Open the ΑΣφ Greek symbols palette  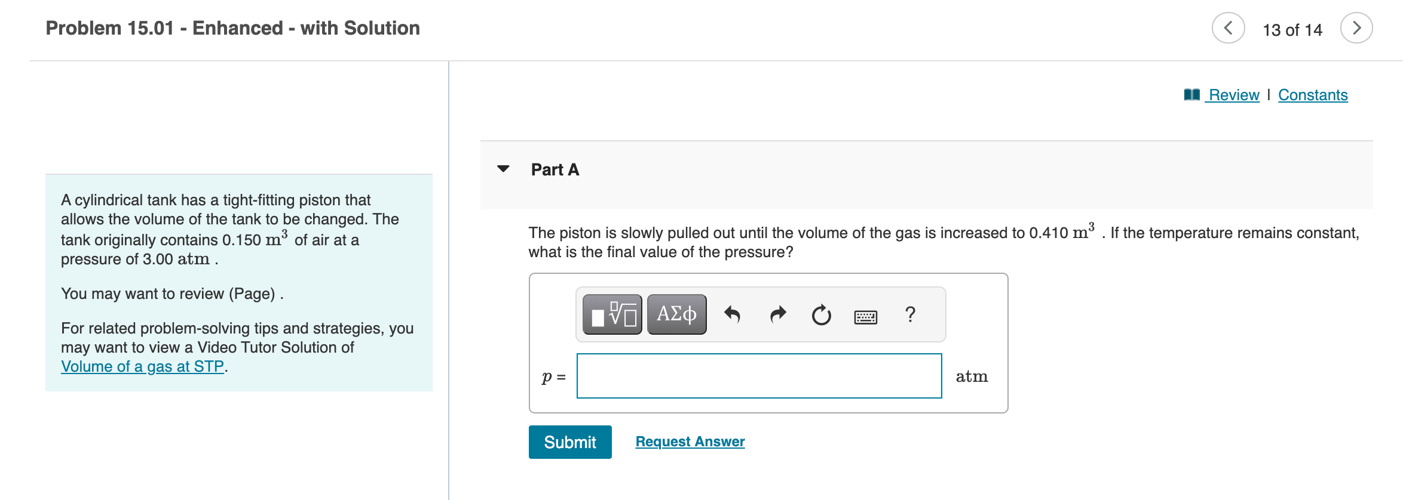point(676,313)
